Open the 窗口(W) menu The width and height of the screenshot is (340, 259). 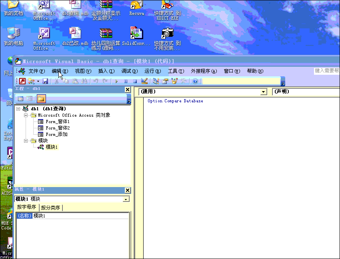pos(232,71)
